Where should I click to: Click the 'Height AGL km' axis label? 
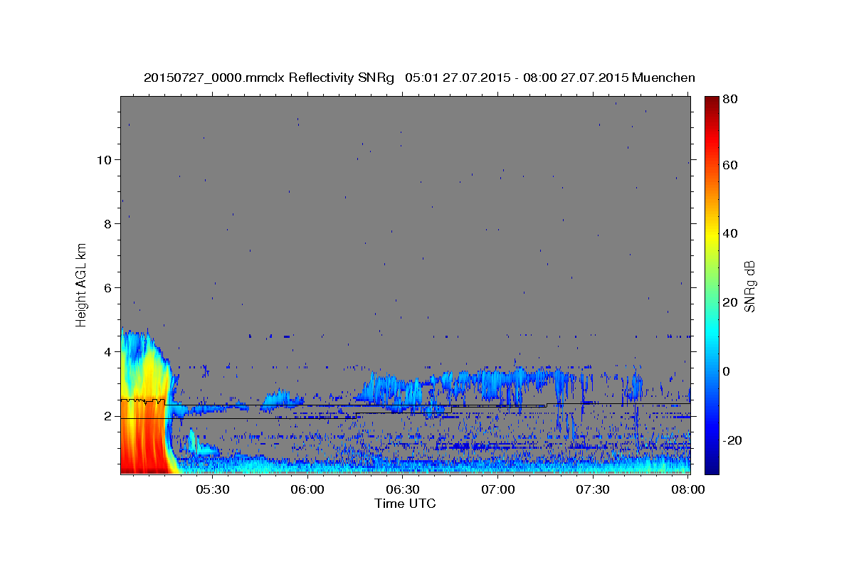tap(82, 284)
